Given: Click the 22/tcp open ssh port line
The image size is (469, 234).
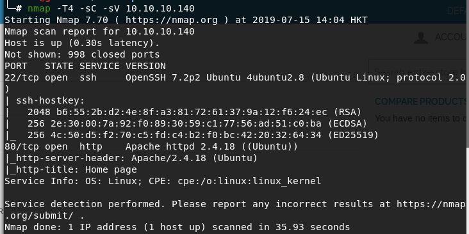Looking at the screenshot, I should click(234, 77).
